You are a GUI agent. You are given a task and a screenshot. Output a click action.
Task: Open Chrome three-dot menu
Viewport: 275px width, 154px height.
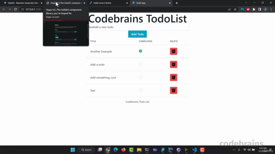coord(271,9)
